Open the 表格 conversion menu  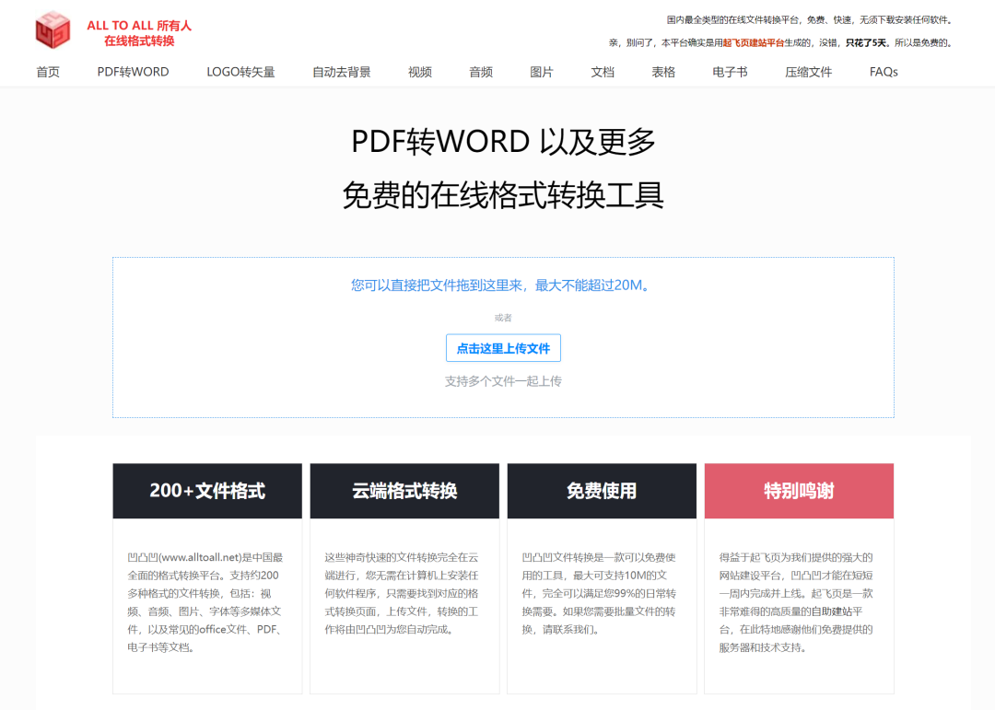[663, 72]
